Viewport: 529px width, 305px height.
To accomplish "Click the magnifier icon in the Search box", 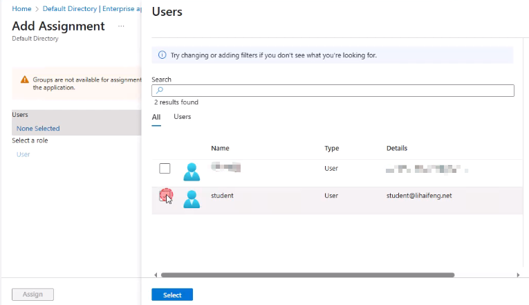I will (160, 90).
